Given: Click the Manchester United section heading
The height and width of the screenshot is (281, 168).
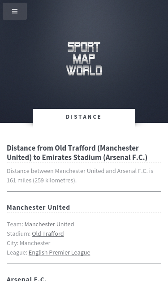Looking at the screenshot, I should coord(39,208).
